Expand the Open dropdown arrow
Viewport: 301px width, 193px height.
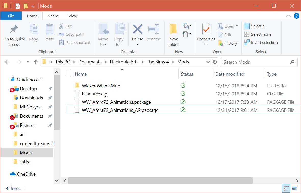point(237,26)
